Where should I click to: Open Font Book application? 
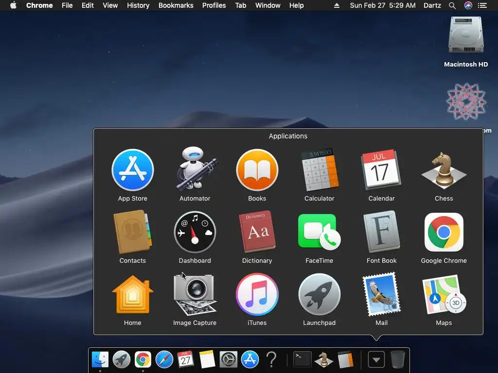381,232
